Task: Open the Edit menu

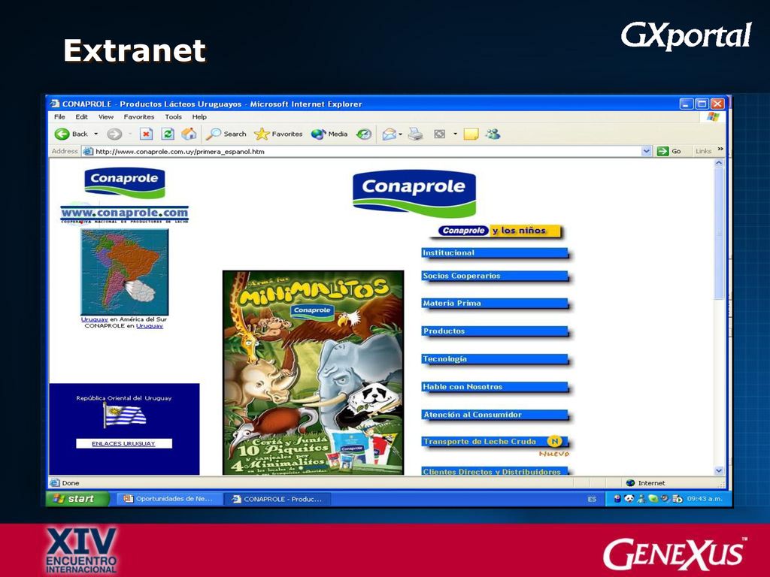Action: click(81, 116)
